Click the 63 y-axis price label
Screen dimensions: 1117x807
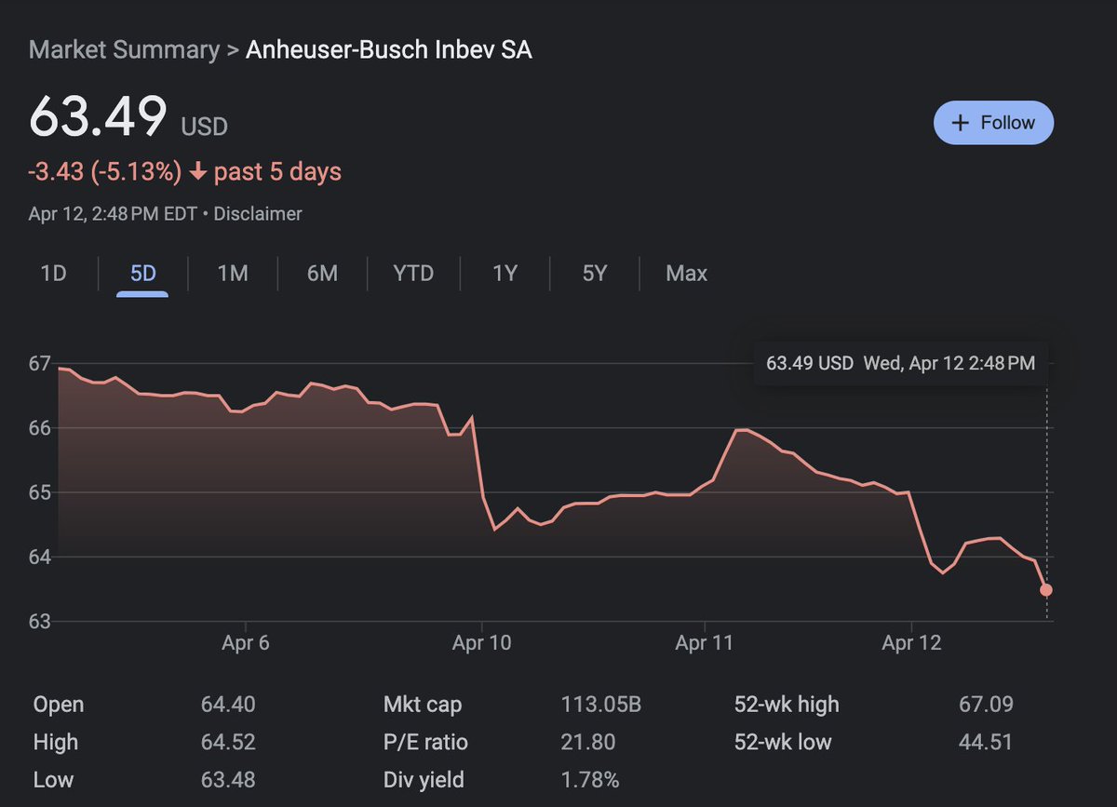click(x=39, y=621)
